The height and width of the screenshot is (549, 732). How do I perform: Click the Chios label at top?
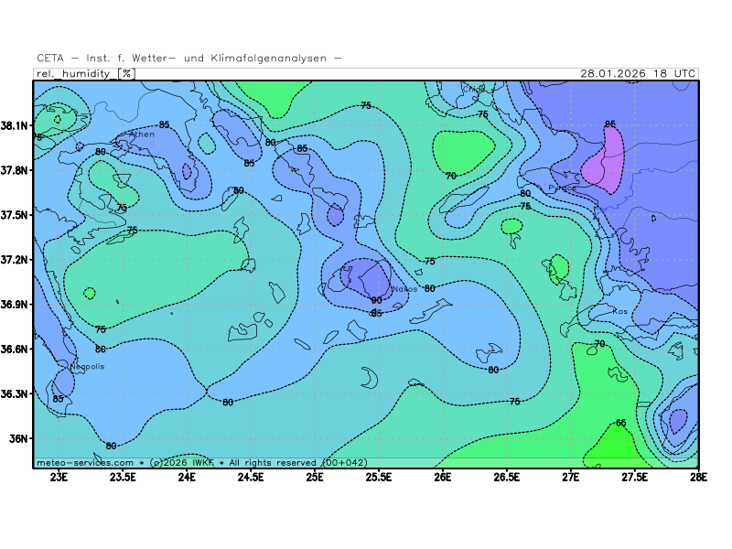click(x=474, y=90)
